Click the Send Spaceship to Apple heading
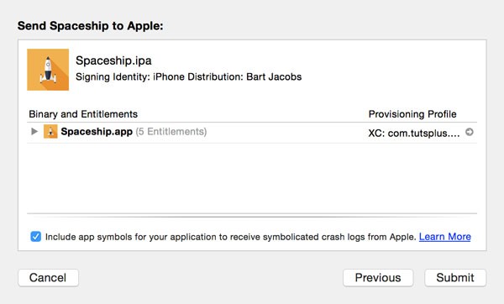 tap(91, 26)
